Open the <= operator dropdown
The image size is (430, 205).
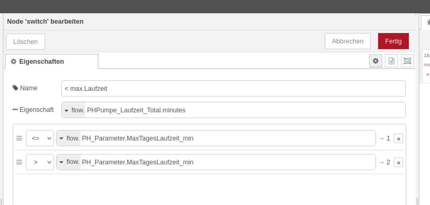tap(40, 138)
